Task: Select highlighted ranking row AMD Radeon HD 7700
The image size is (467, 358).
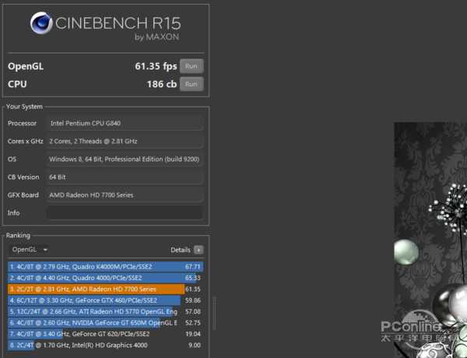Action: tap(105, 290)
